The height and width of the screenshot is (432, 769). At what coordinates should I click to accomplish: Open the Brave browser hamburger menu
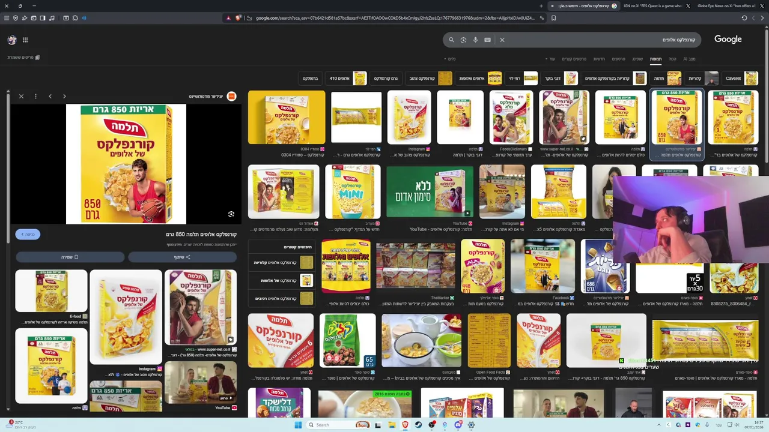coord(7,18)
